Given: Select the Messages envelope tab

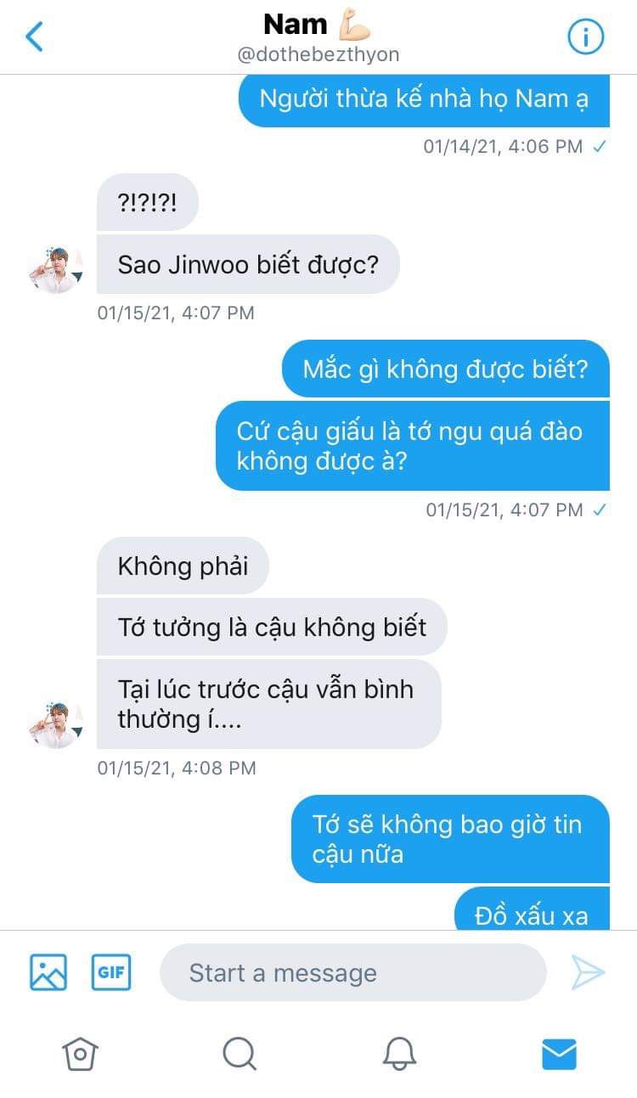Looking at the screenshot, I should pos(559,1054).
